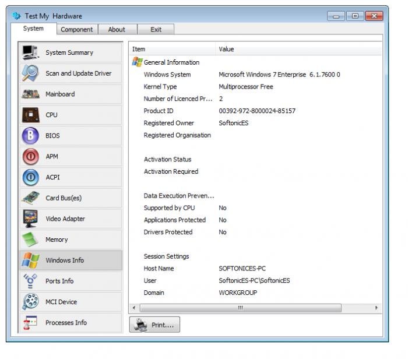Click the Multiprocessor Free value
Image resolution: width=408 pixels, height=359 pixels.
(x=246, y=87)
